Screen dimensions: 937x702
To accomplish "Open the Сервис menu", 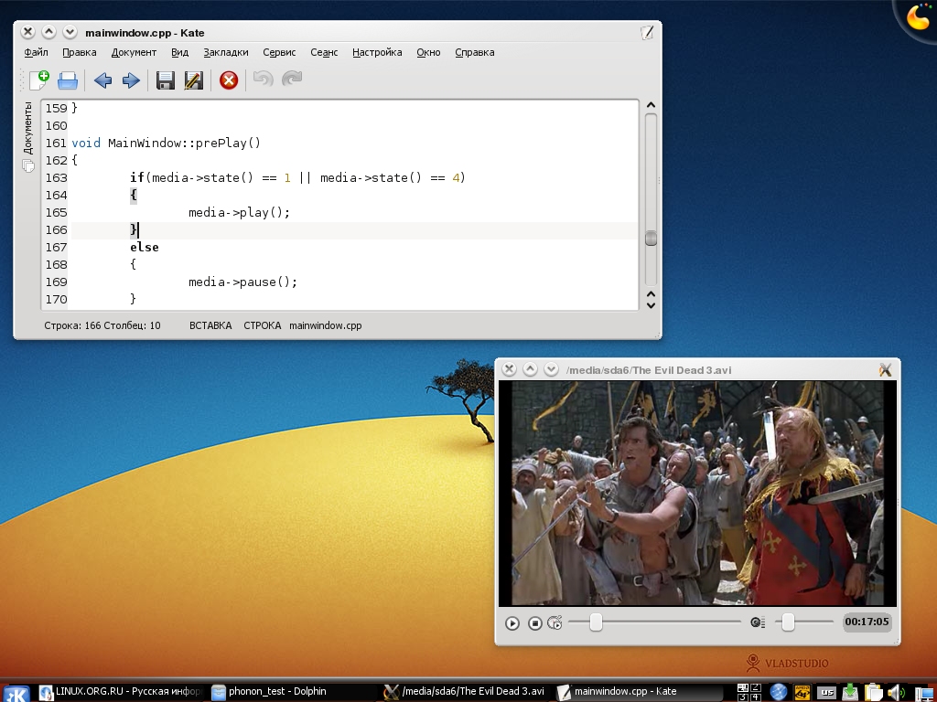I will [279, 52].
